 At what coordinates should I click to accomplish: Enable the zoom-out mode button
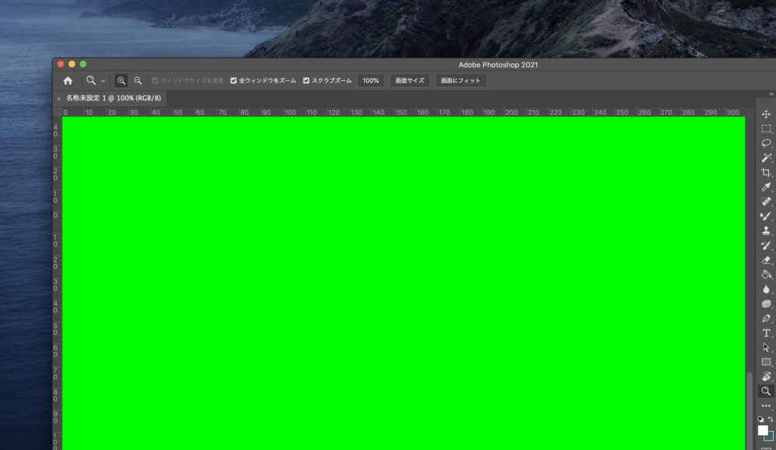(x=137, y=81)
